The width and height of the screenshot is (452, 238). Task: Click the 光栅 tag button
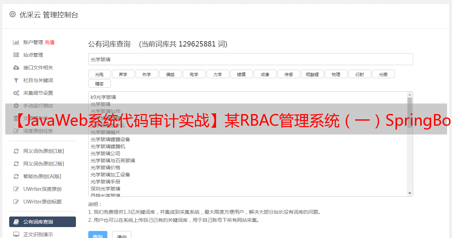[x=383, y=74]
